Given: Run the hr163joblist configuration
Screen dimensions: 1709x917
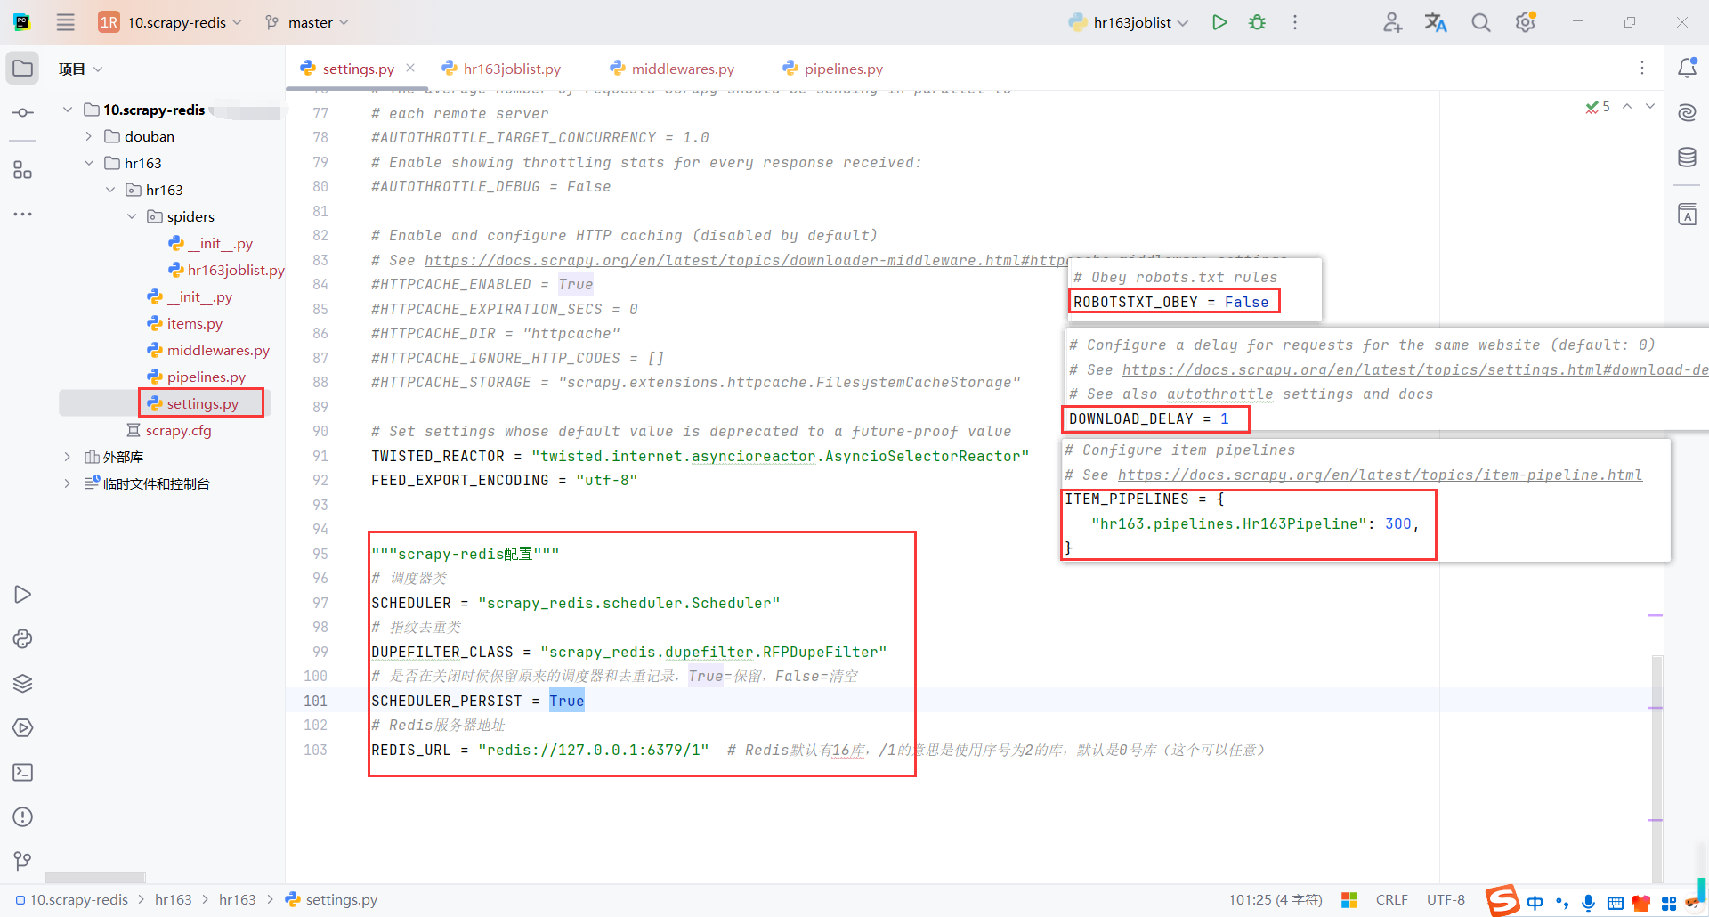Looking at the screenshot, I should point(1219,22).
